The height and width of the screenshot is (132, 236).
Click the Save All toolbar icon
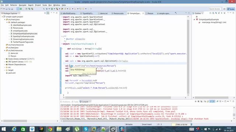pyautogui.click(x=9, y=9)
